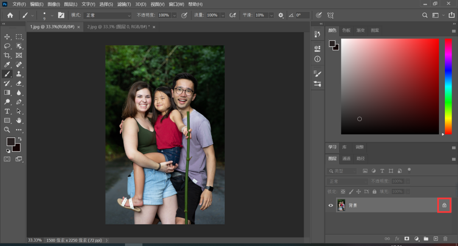Screen dimensions: 458x246
Task: Select the Rectangle shape tool
Action: click(x=7, y=120)
